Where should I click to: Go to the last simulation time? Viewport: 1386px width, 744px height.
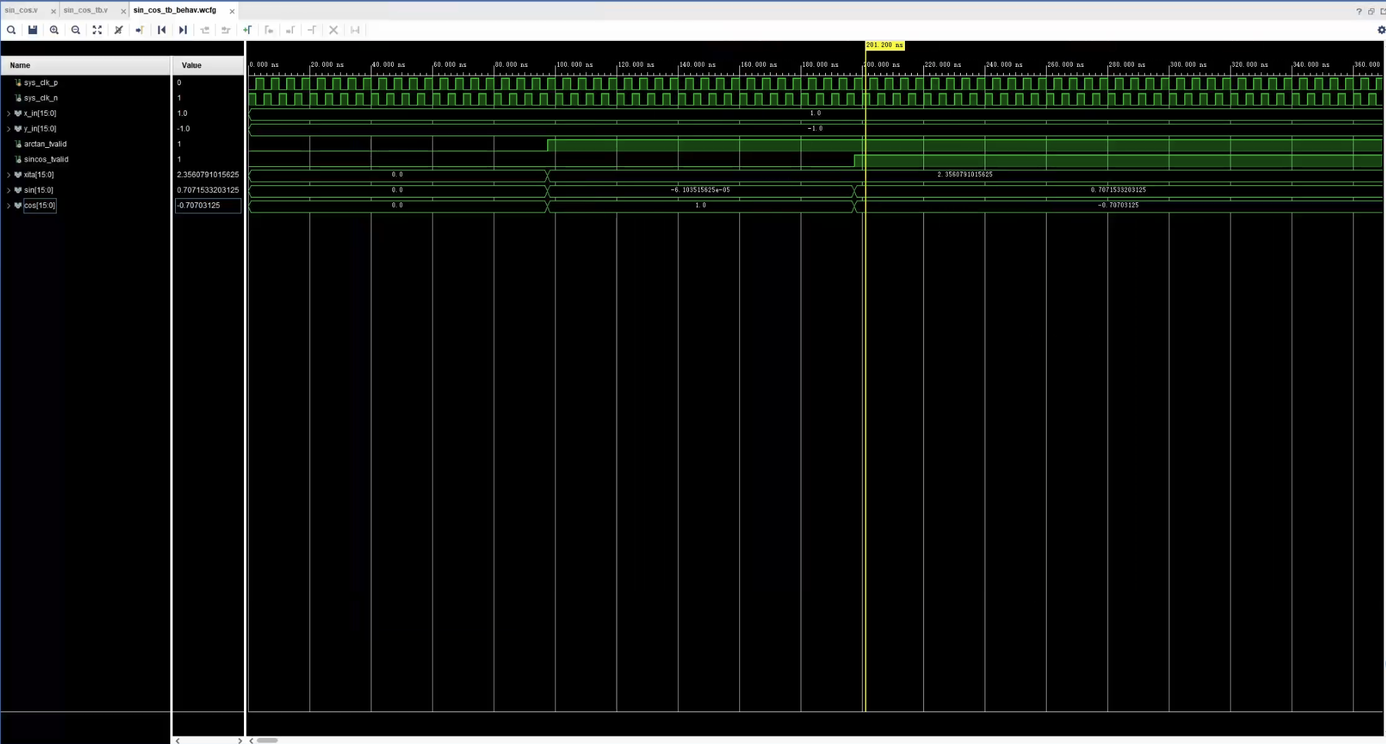pyautogui.click(x=183, y=30)
